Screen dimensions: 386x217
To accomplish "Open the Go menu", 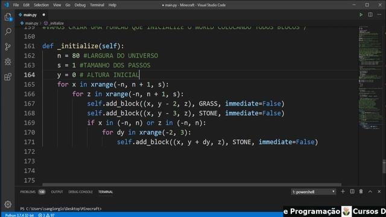I will (68, 5).
